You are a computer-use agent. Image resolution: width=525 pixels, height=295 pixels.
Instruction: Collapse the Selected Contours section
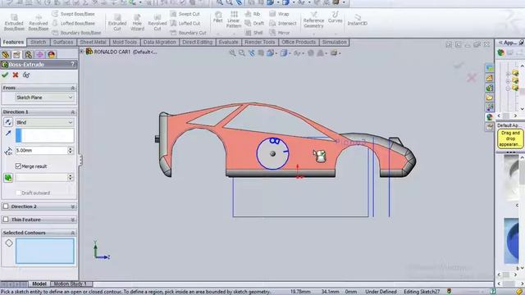[x=73, y=233]
